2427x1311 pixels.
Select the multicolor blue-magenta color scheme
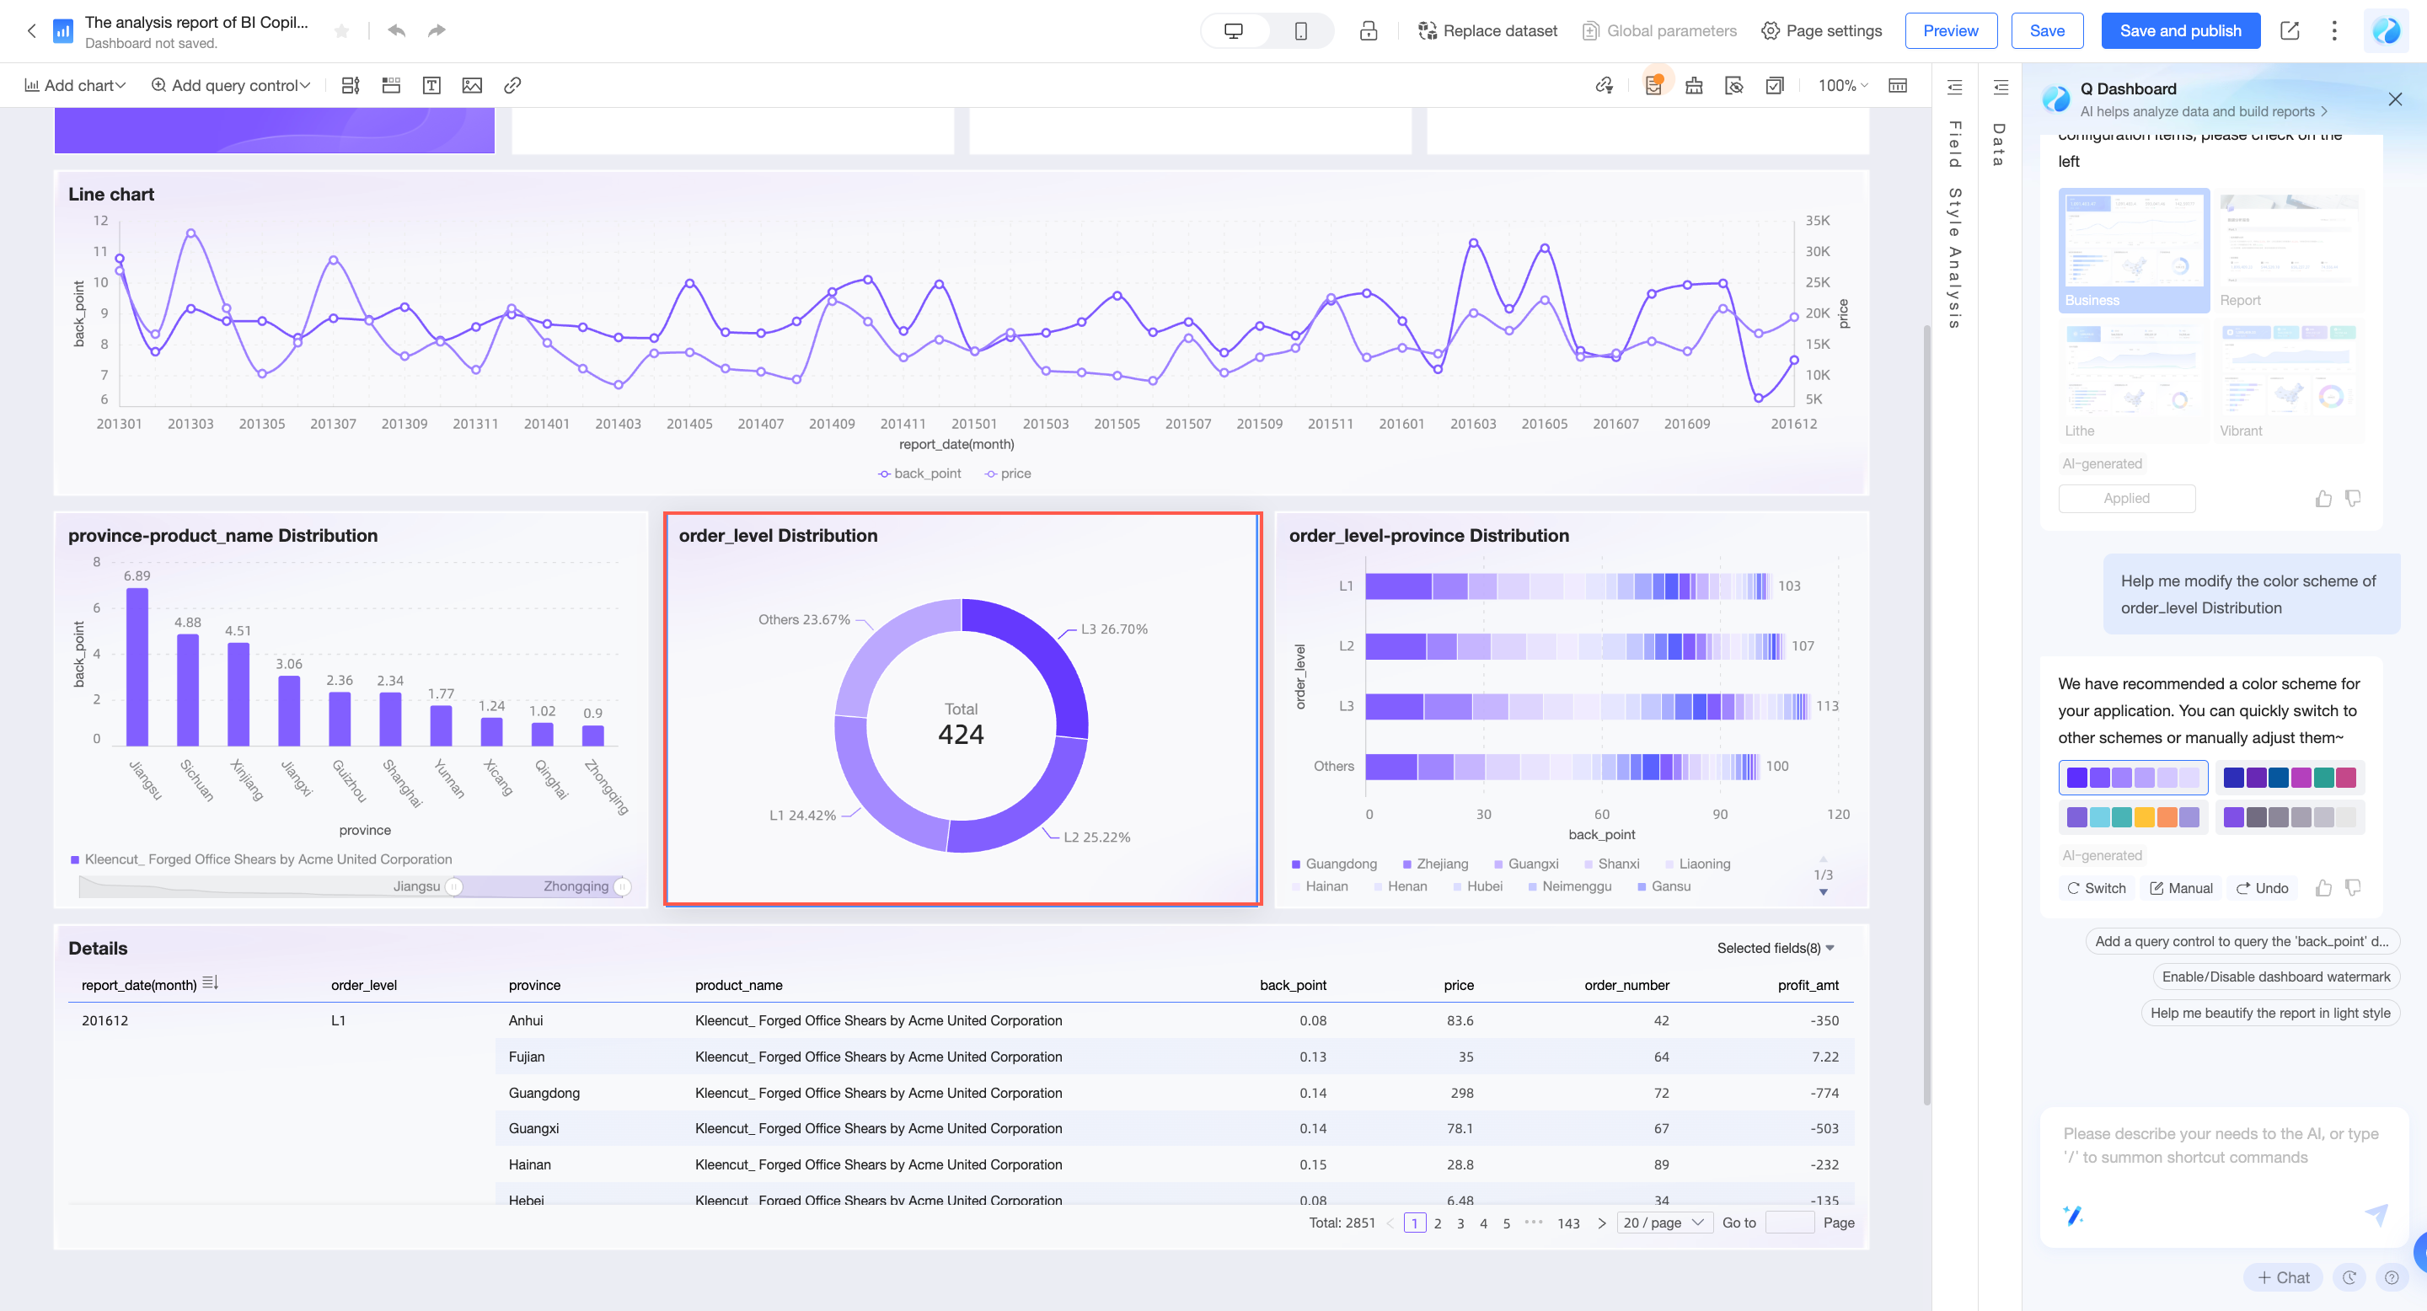(2290, 778)
